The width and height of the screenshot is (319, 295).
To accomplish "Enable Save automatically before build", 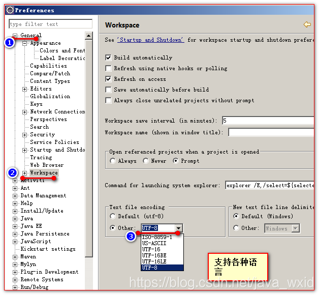I will 108,90.
